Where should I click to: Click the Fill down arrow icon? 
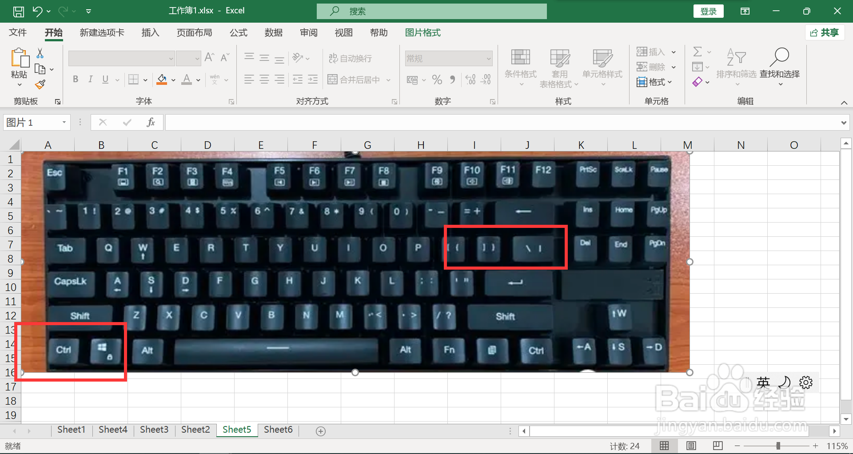tap(698, 67)
